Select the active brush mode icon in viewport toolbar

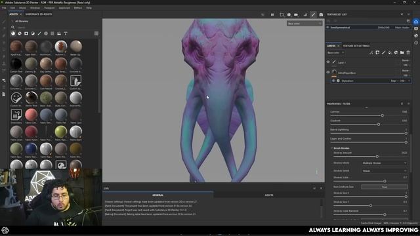coord(313,14)
